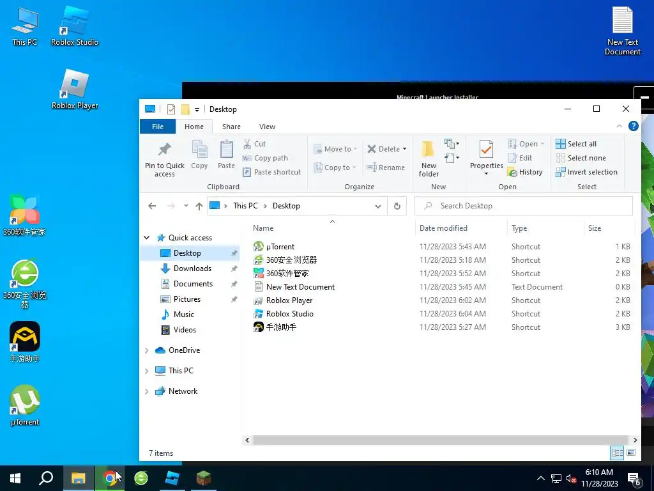Select This PC desktop icon
Viewport: 654px width, 491px height.
25,26
